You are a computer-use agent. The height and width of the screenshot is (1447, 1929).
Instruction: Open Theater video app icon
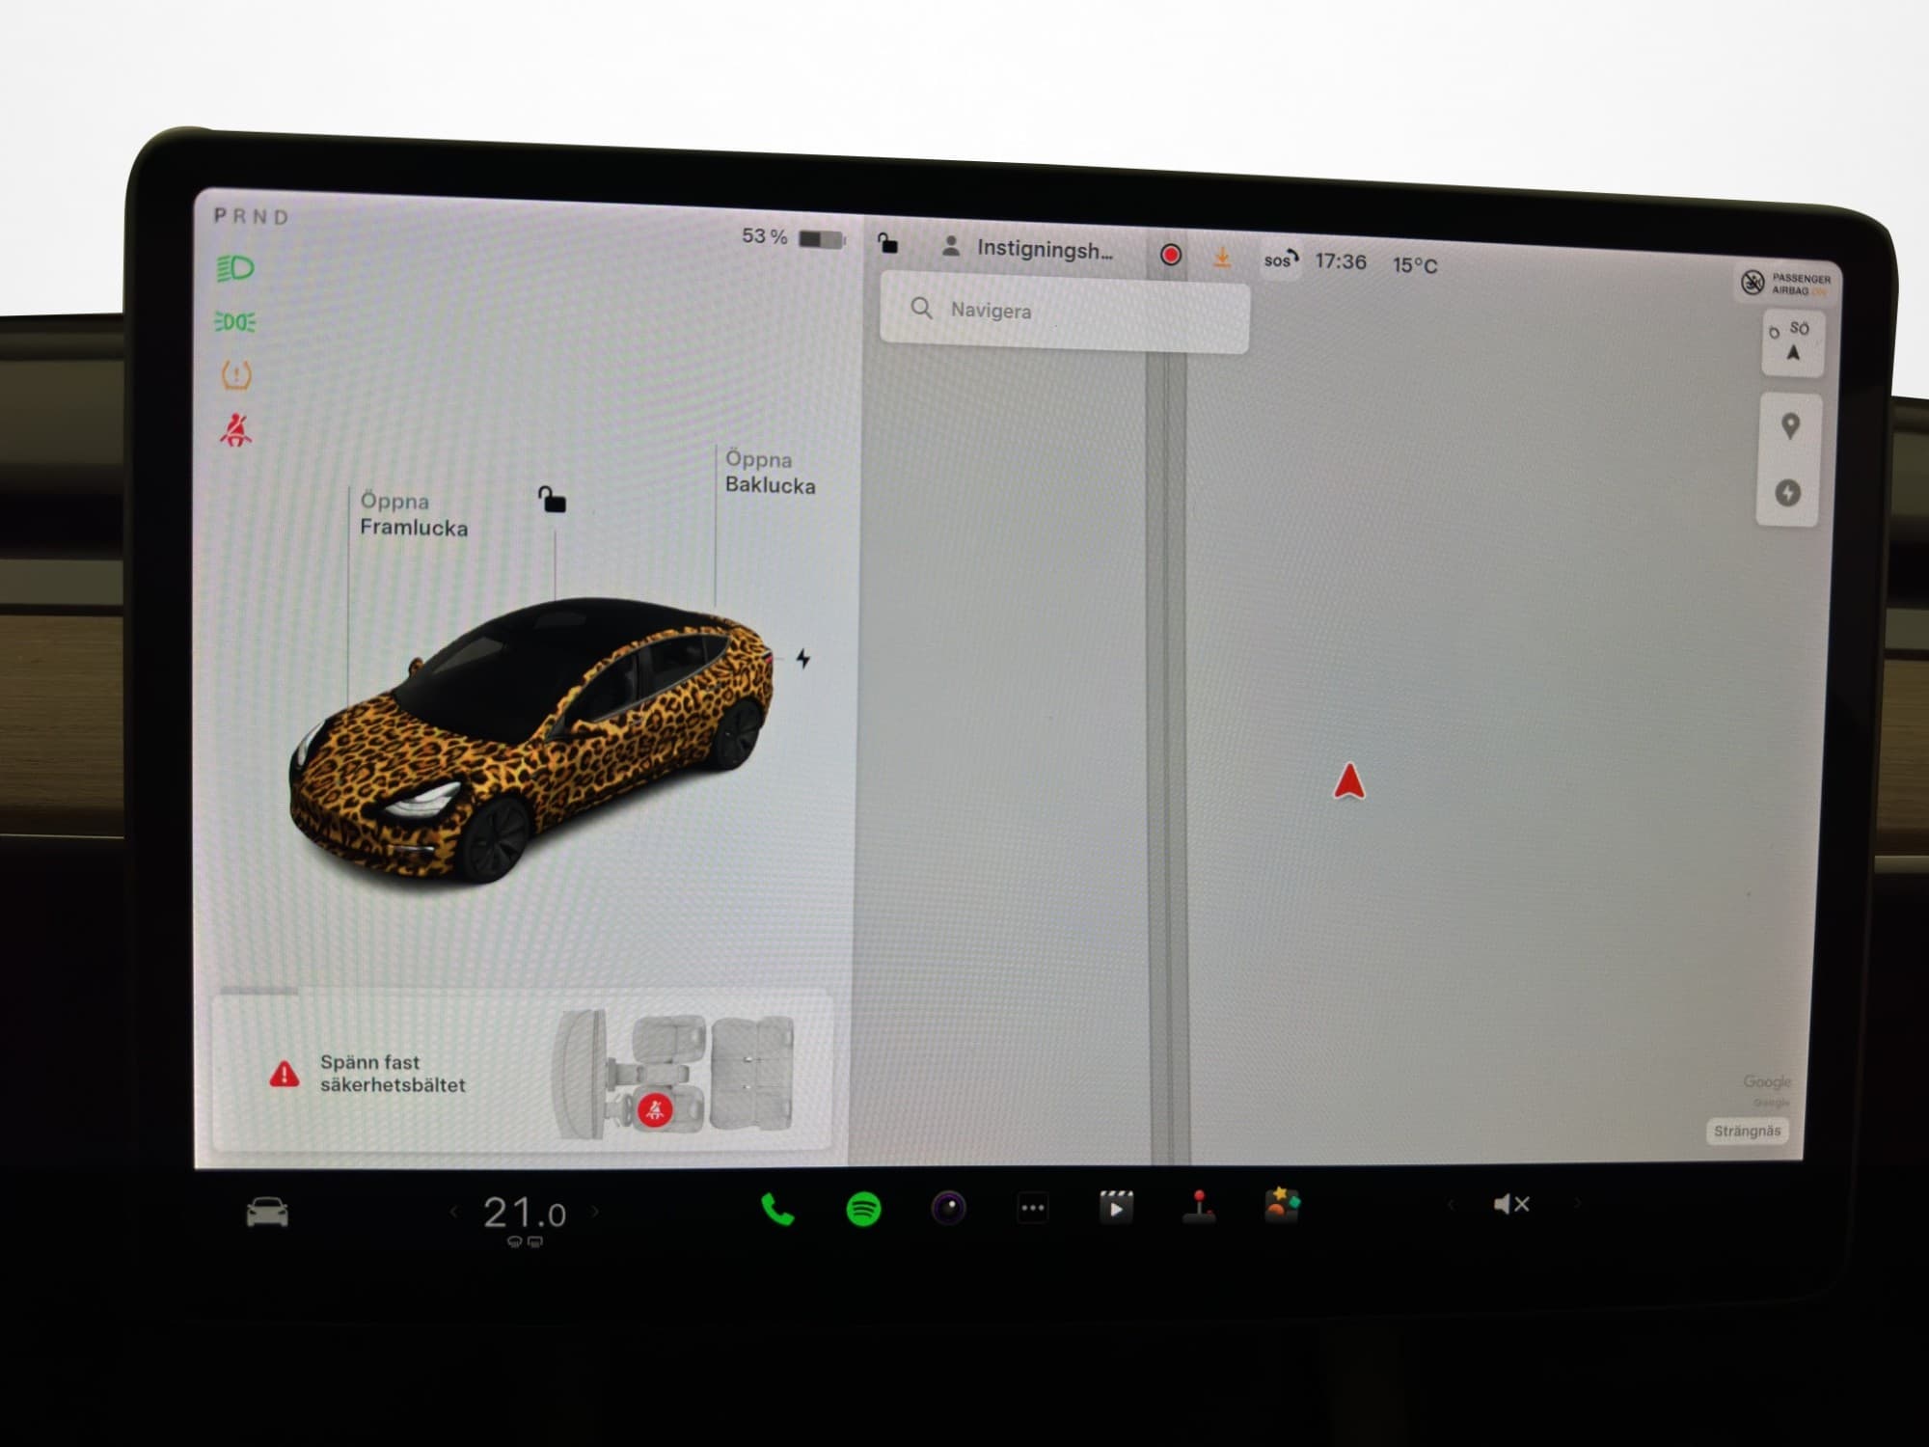point(1116,1207)
